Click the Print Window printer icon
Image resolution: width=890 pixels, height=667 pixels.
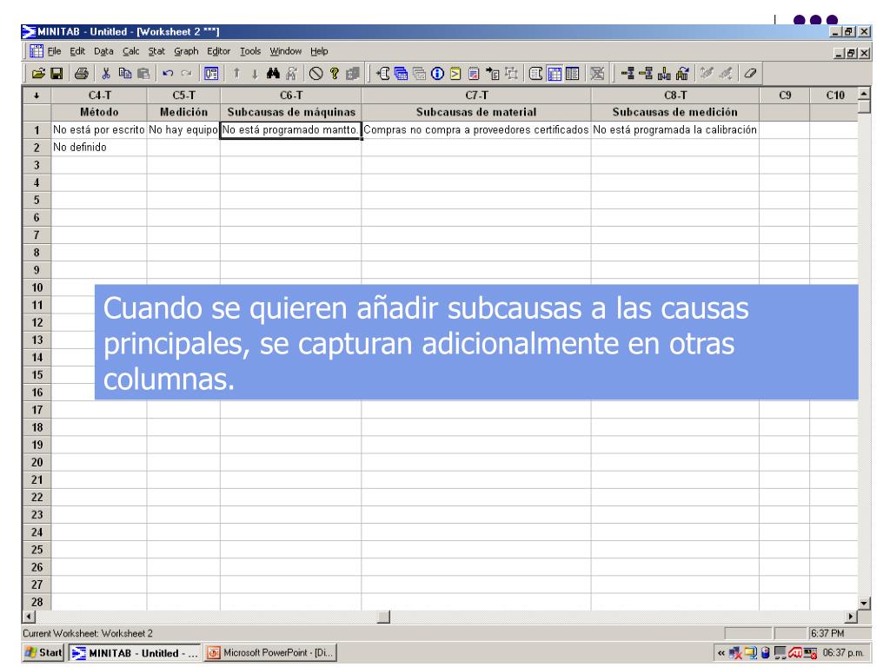[x=82, y=73]
